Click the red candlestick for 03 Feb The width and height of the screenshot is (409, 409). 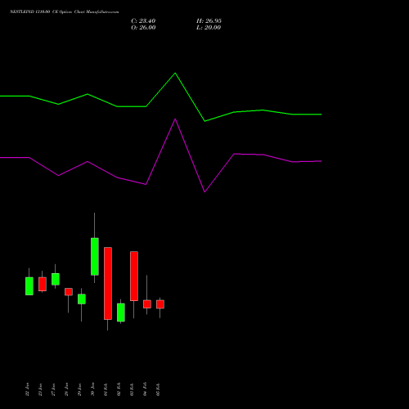click(134, 276)
